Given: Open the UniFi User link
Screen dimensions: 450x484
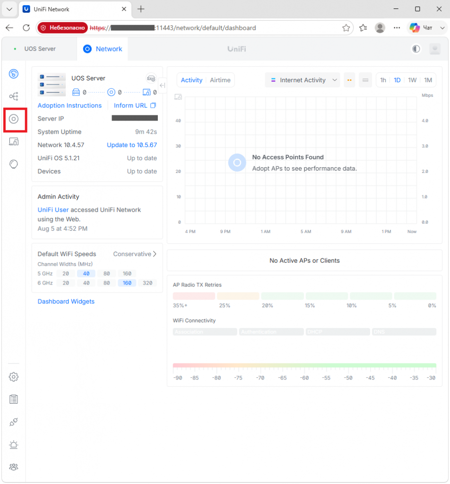Looking at the screenshot, I should click(53, 210).
